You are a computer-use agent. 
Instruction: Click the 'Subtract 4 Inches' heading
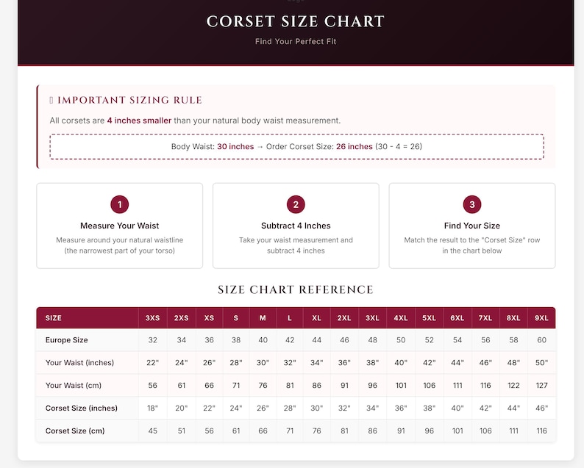[296, 226]
